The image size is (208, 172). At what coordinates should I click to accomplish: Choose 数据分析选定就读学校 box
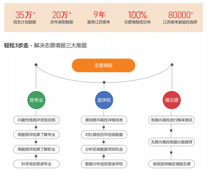pos(104,164)
